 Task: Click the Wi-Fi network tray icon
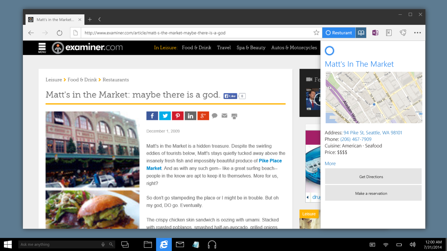click(x=386, y=244)
